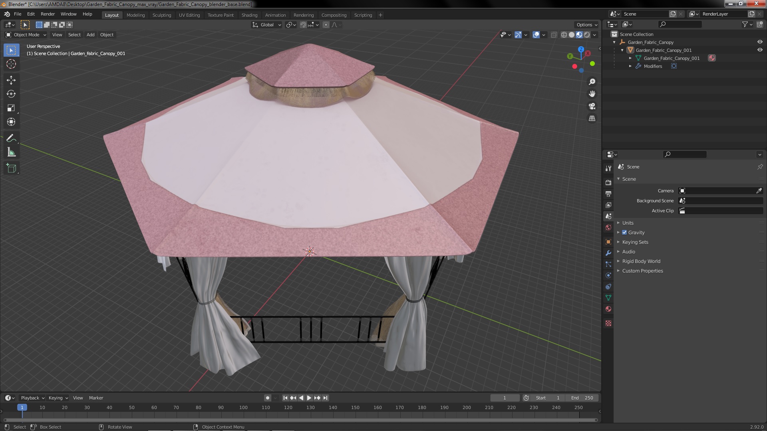Expand the Rigid Body World panel
Viewport: 767px width, 431px height.
pos(641,261)
